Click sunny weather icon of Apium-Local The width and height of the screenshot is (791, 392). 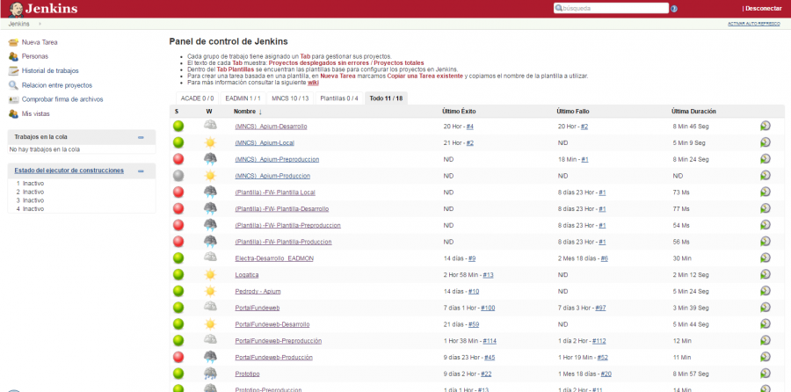point(210,142)
